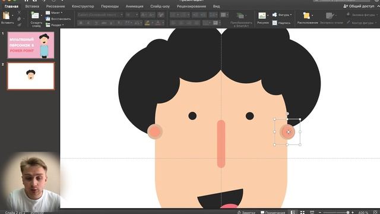Click the zoom in plus icon
380x214 pixels.
pos(353,212)
